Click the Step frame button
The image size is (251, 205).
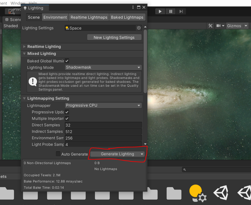point(181,11)
